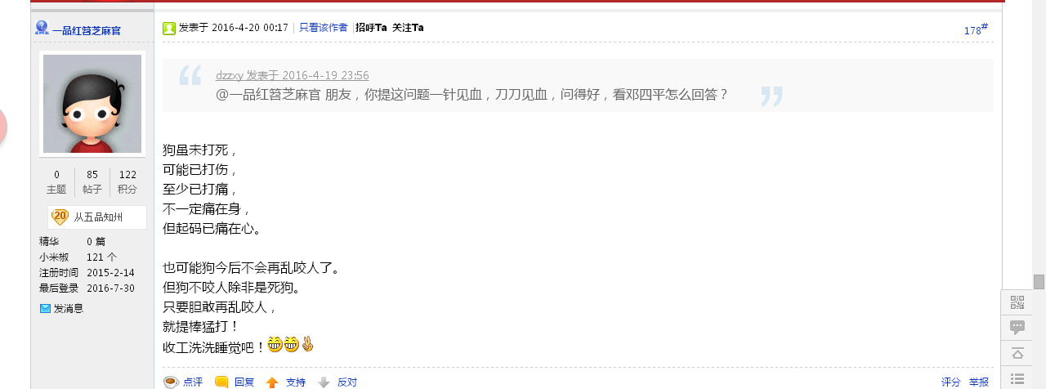Click the gray down arrow 反对 icon
This screenshot has width=1046, height=389.
point(324,382)
